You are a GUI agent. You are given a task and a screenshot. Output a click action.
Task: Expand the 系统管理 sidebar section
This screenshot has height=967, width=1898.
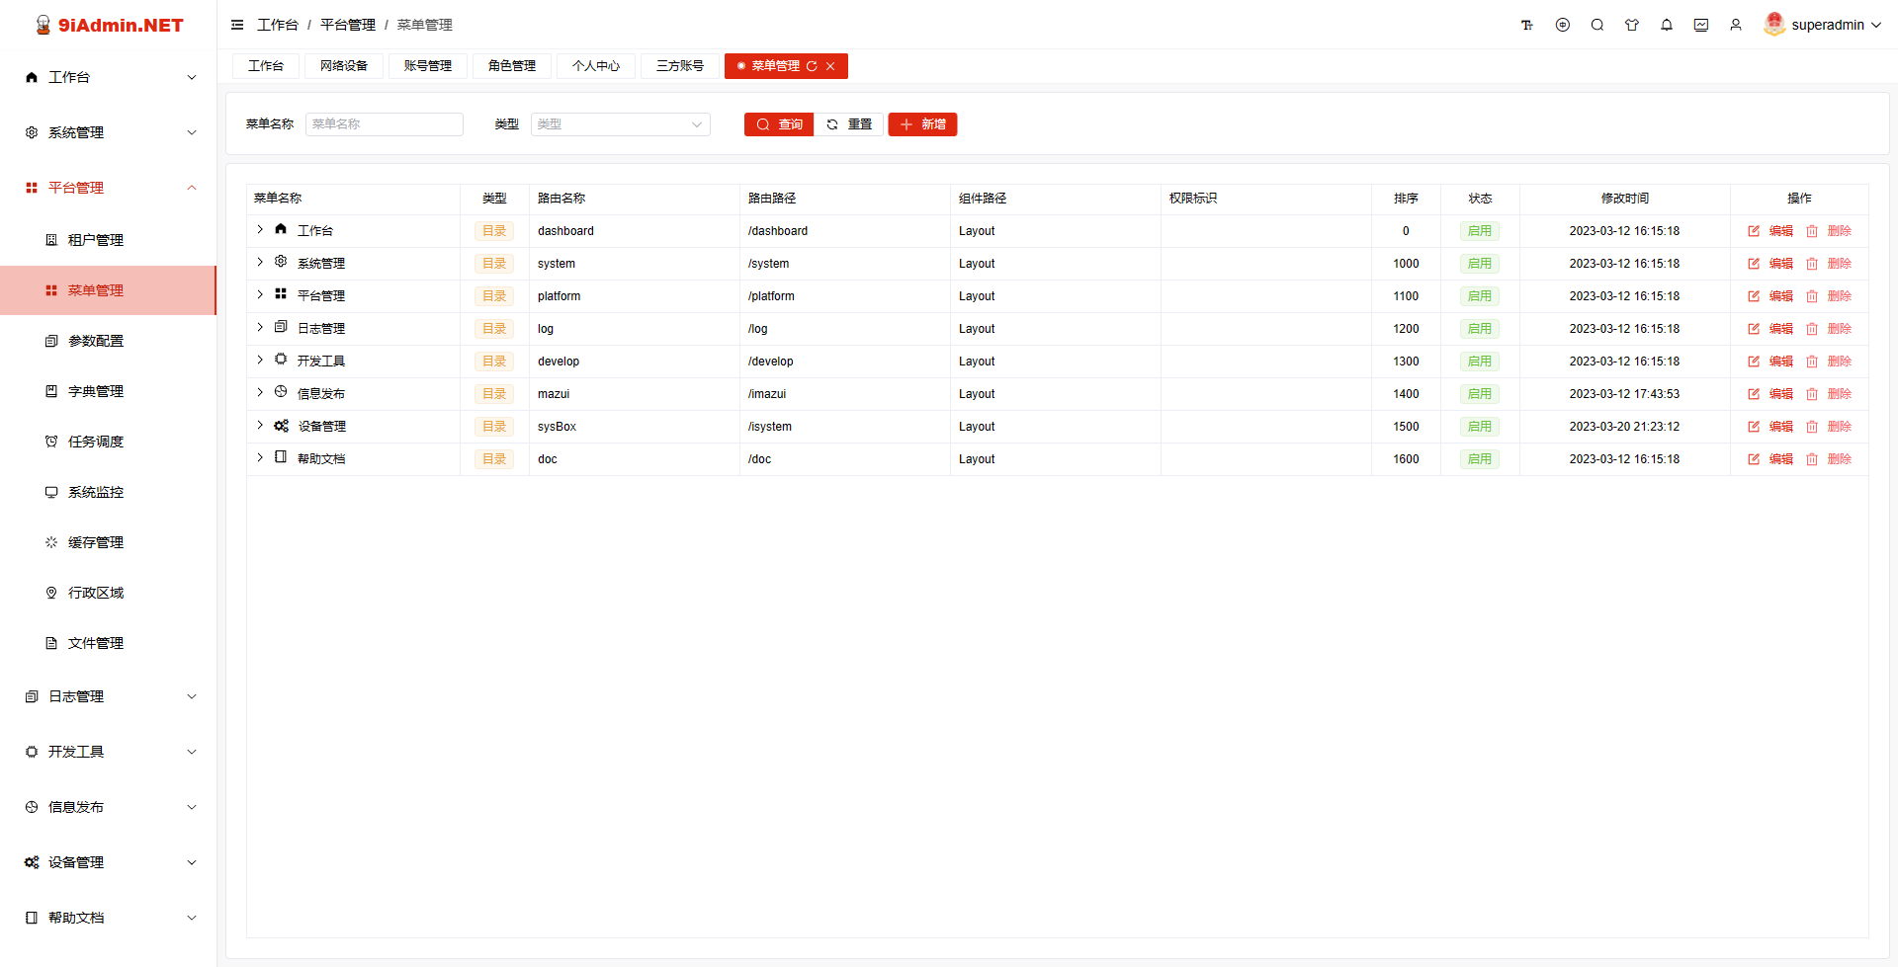click(107, 131)
